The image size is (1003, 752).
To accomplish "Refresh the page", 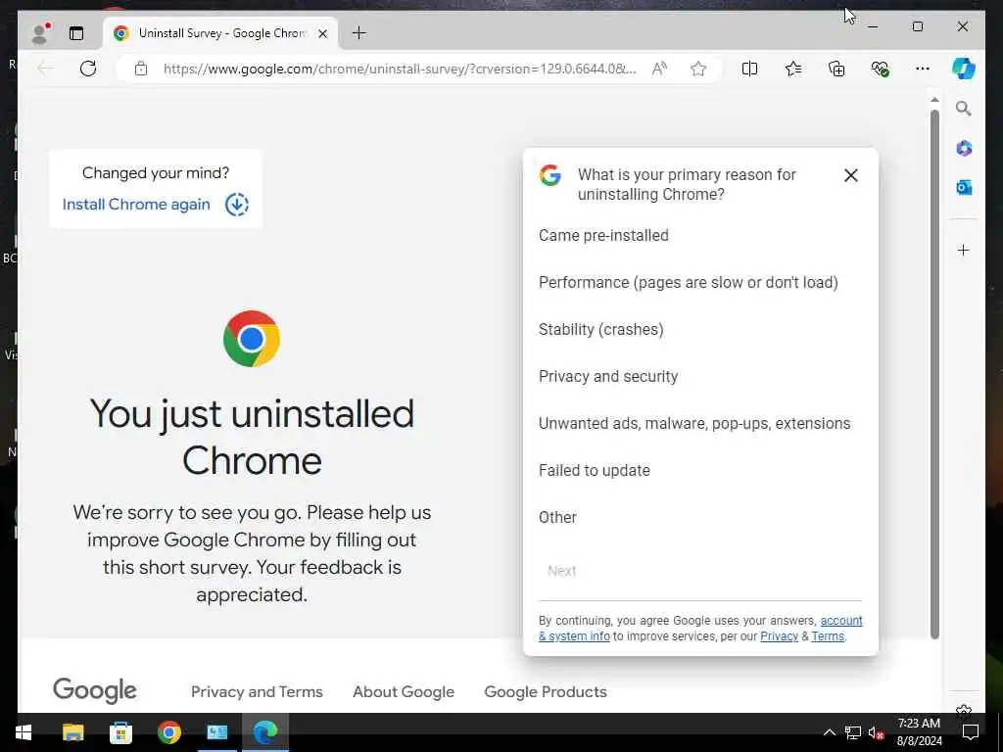I will pyautogui.click(x=88, y=69).
